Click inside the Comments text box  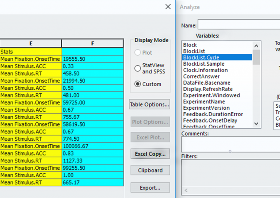pyautogui.click(x=231, y=144)
